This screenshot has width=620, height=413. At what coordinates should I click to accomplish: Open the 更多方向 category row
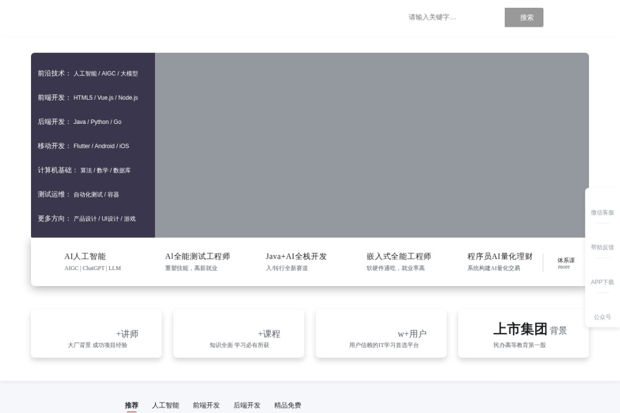[93, 219]
